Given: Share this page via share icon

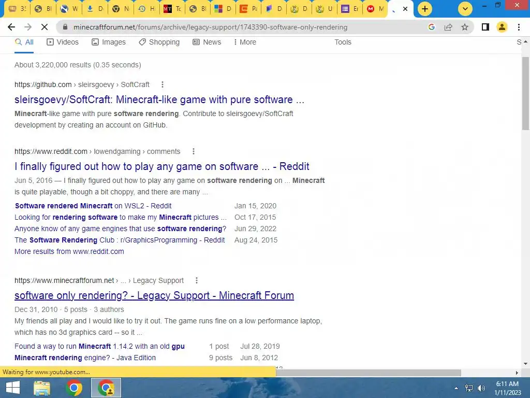Looking at the screenshot, I should pos(448,27).
